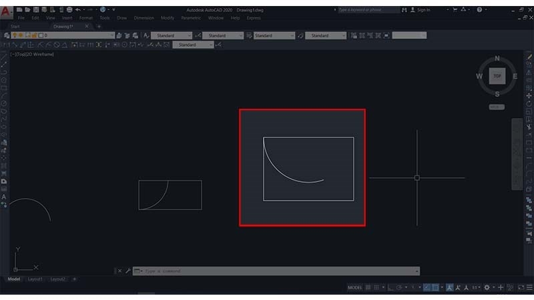
Task: Toggle Object Snap Tracking in status bar
Action: coord(427,288)
